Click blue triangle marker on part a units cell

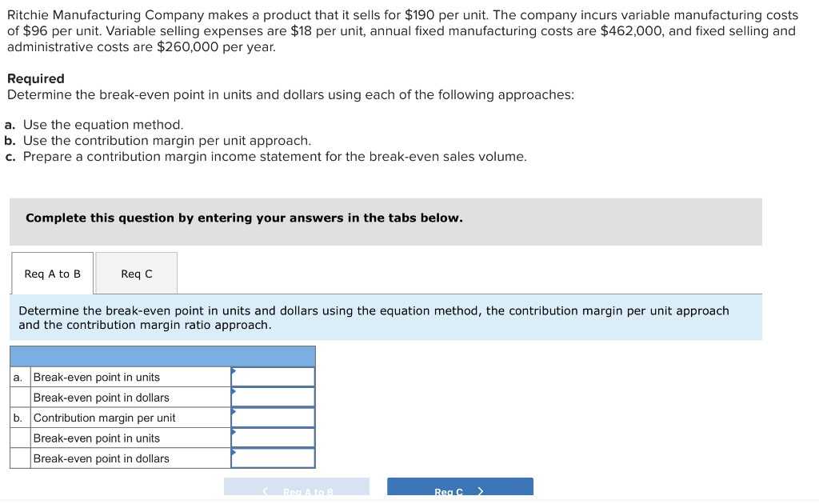[234, 371]
